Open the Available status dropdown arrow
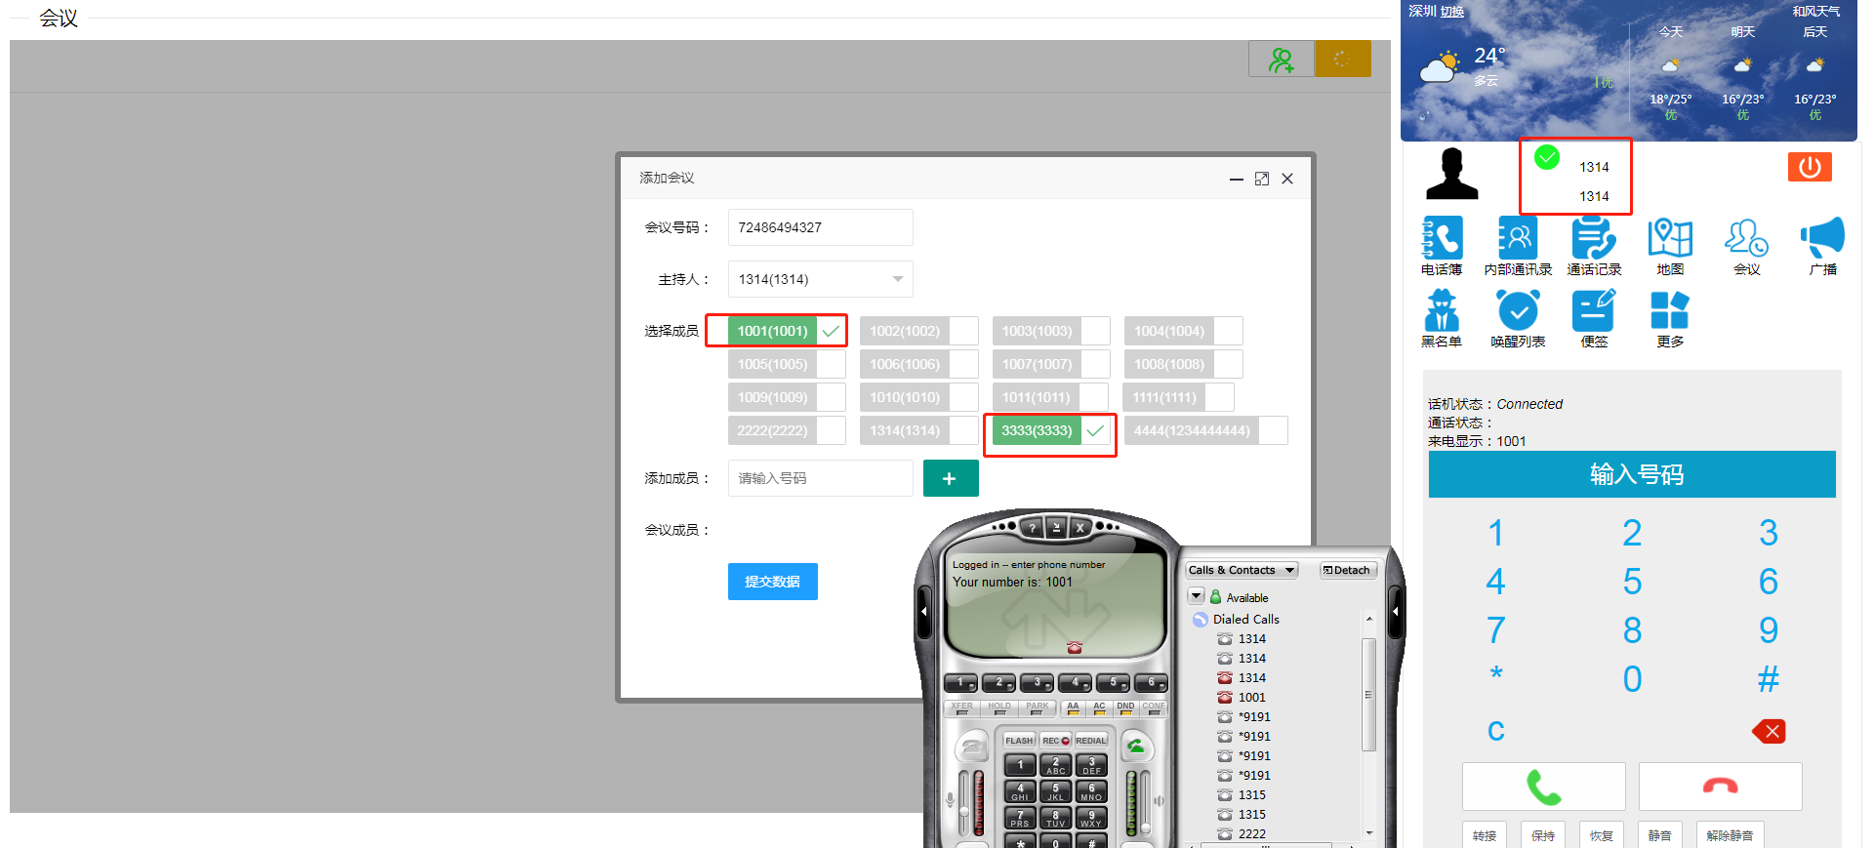 (x=1197, y=596)
